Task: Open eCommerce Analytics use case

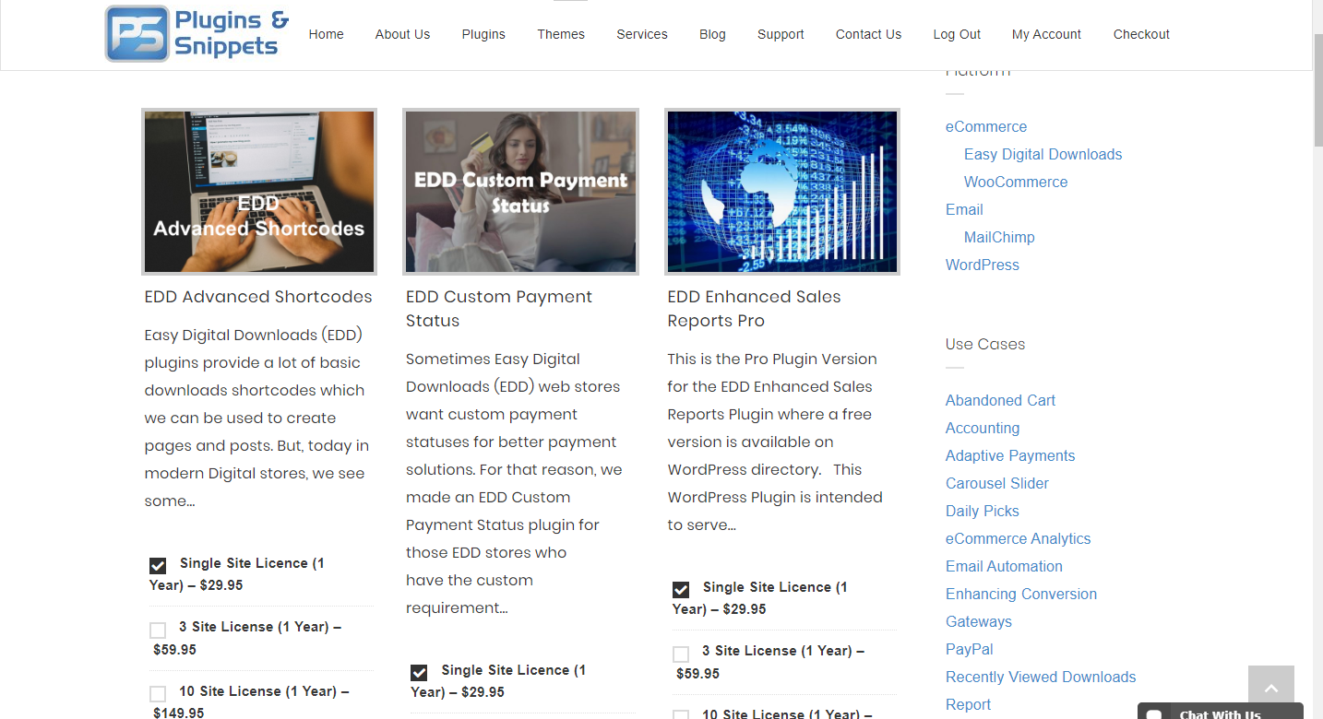Action: (1019, 538)
